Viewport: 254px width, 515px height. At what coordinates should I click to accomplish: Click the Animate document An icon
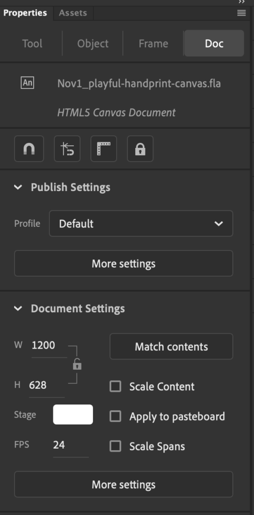pyautogui.click(x=28, y=83)
